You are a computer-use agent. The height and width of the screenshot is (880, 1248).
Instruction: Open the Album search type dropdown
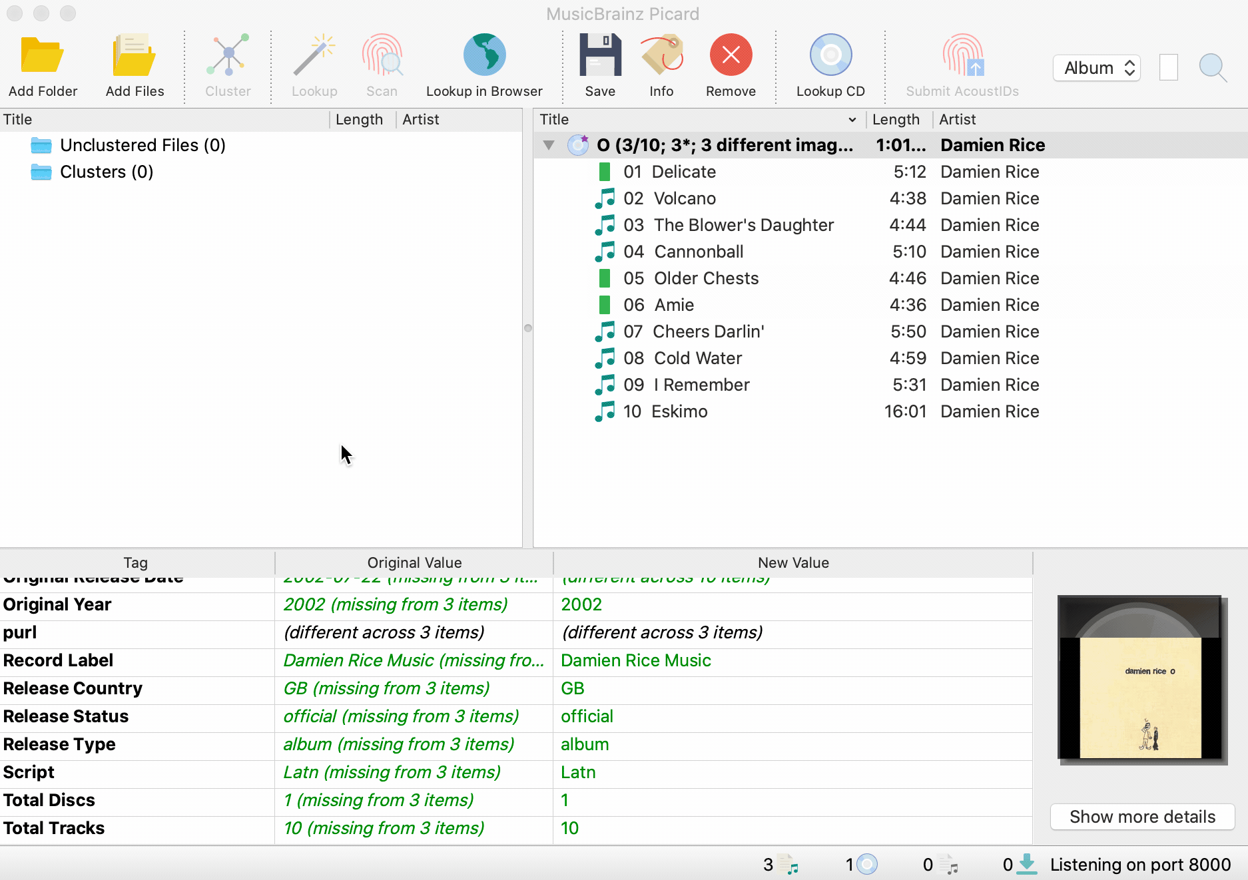[1097, 68]
